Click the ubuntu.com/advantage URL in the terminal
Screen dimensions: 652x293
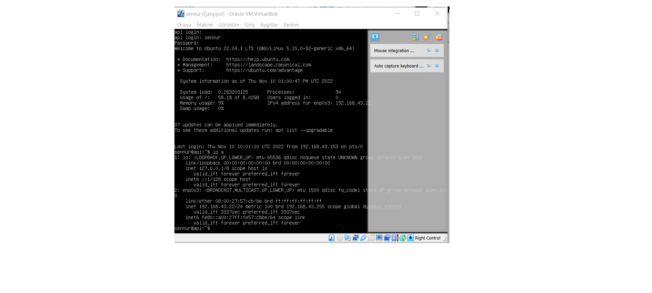265,70
